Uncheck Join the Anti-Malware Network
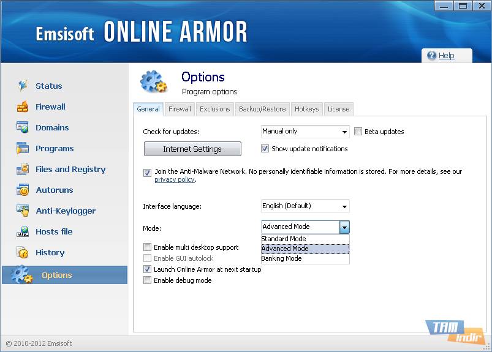The width and height of the screenshot is (492, 352). (x=147, y=173)
